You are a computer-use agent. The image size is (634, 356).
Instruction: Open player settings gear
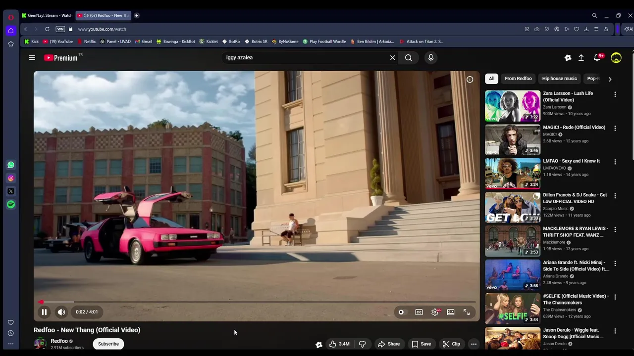[x=435, y=312]
